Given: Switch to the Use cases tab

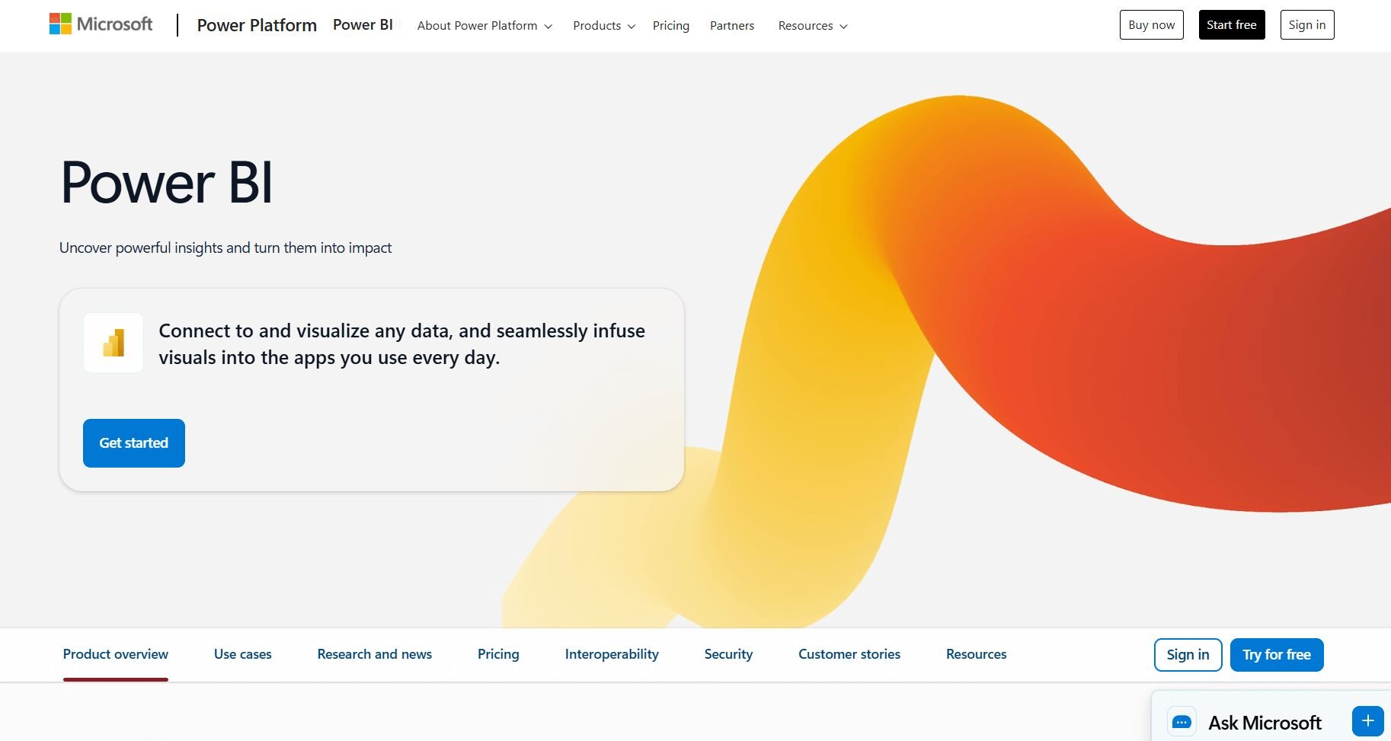Looking at the screenshot, I should point(242,654).
